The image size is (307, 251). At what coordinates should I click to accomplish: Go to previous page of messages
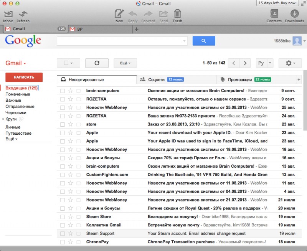tap(233, 63)
